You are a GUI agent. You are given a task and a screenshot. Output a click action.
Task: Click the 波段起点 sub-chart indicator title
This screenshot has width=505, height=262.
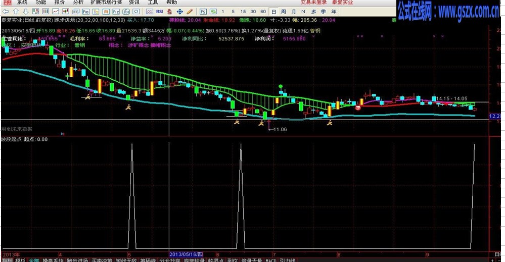tap(12, 139)
